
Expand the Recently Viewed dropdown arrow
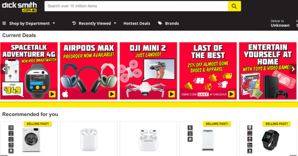pos(115,23)
